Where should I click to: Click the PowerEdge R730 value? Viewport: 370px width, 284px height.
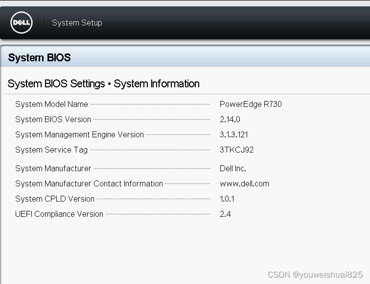point(251,104)
